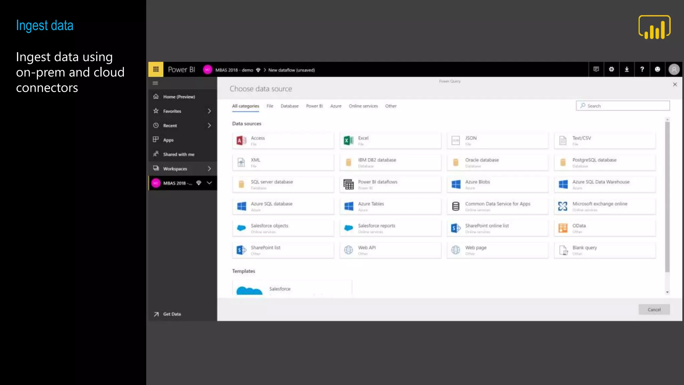Image resolution: width=684 pixels, height=385 pixels.
Task: Open the help question mark icon
Action: [x=642, y=69]
